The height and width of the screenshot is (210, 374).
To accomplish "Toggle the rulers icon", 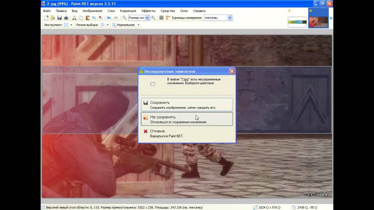I will (168, 18).
